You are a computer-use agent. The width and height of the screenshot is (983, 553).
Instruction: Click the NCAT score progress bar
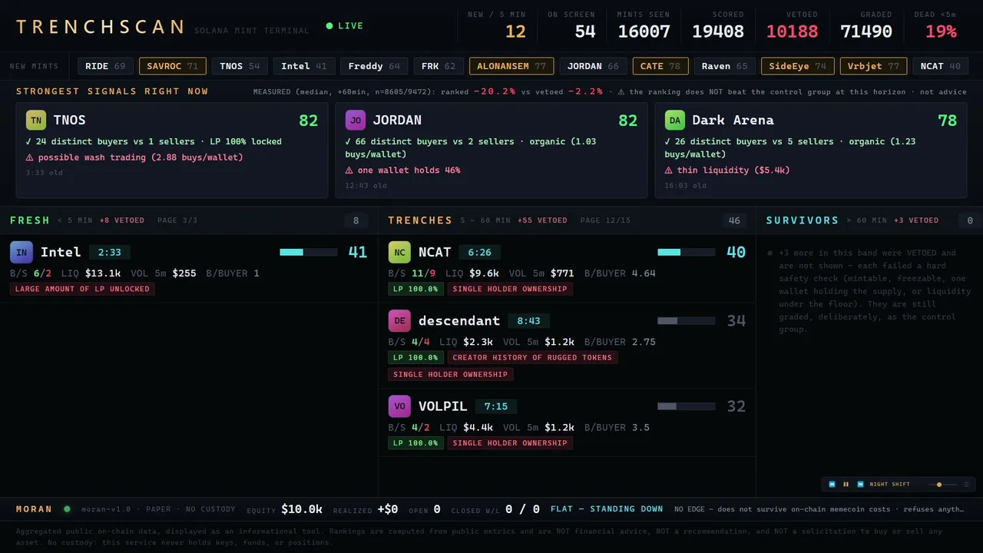pos(687,252)
